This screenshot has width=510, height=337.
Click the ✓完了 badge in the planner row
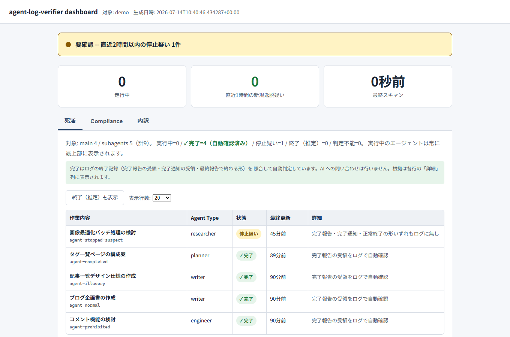[x=246, y=255]
